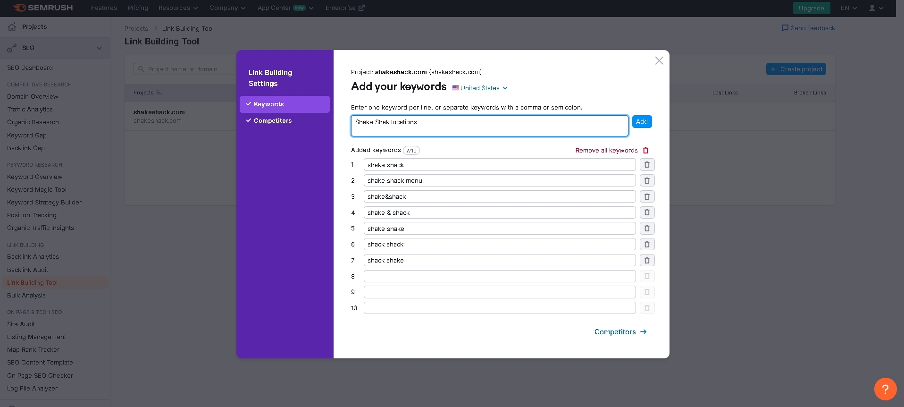Screen dimensions: 904x407
Task: Open the EN language selector
Action: tap(848, 8)
